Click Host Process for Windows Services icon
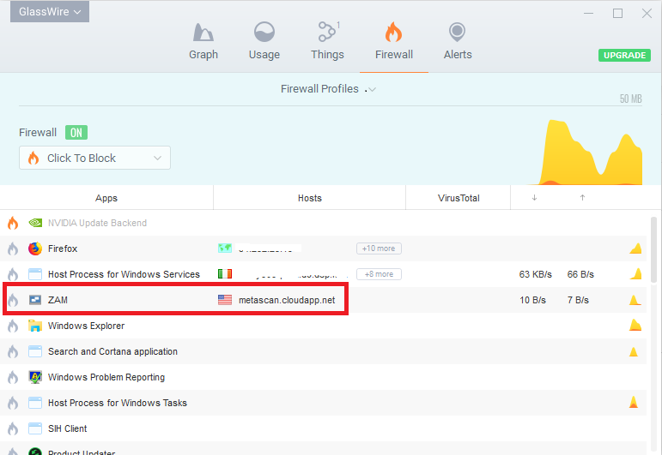The height and width of the screenshot is (455, 662). point(35,274)
